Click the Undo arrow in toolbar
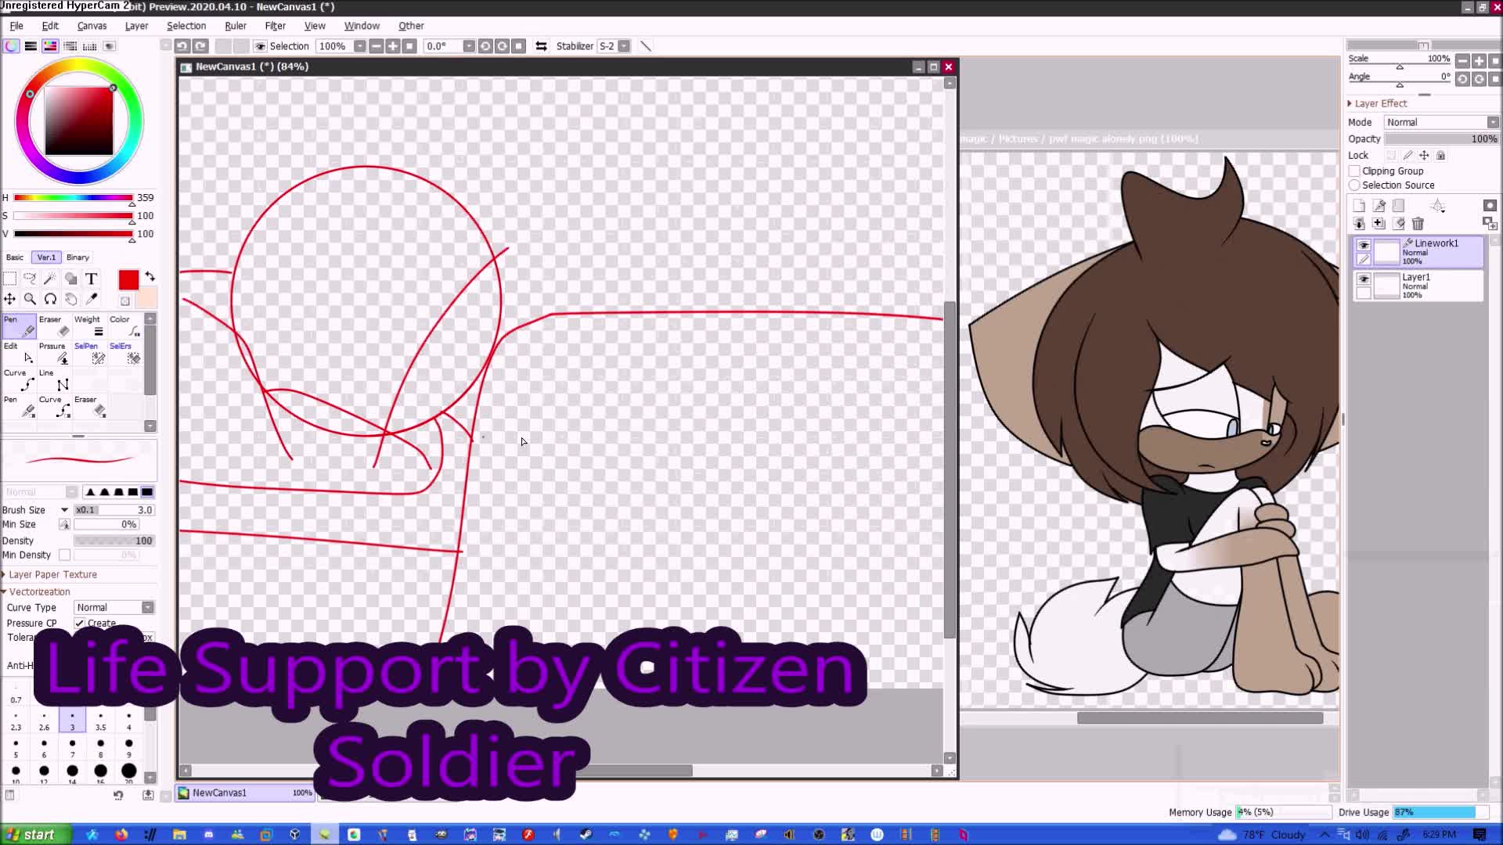Image resolution: width=1503 pixels, height=845 pixels. click(x=182, y=46)
